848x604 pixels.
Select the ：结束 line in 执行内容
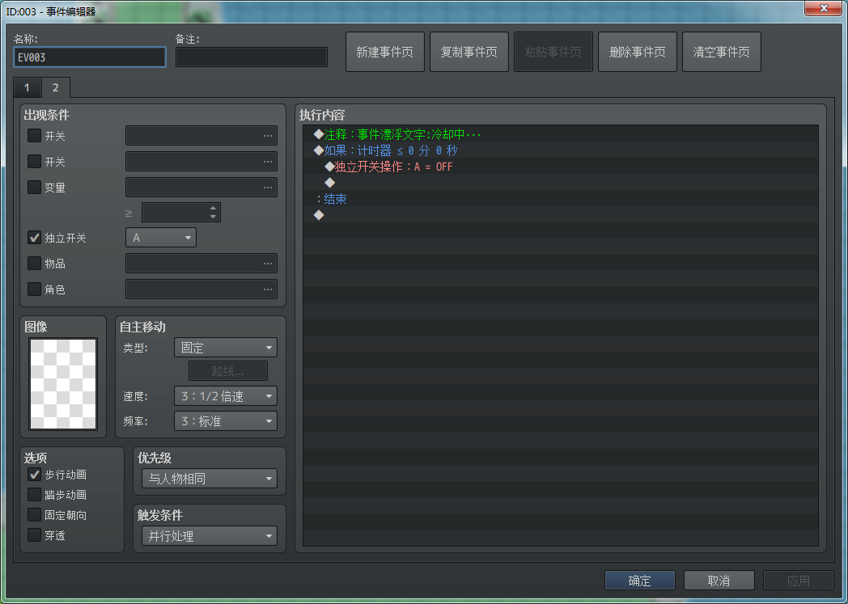pos(561,199)
